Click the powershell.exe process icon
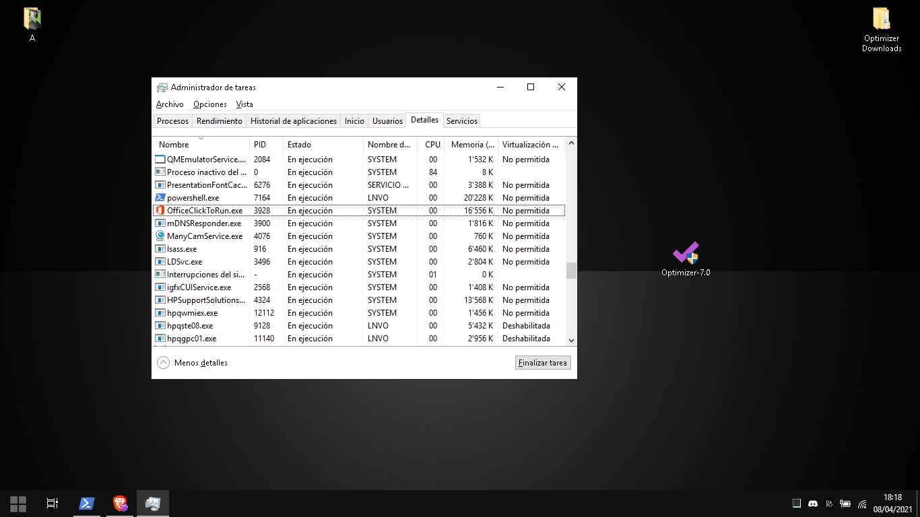 [160, 198]
